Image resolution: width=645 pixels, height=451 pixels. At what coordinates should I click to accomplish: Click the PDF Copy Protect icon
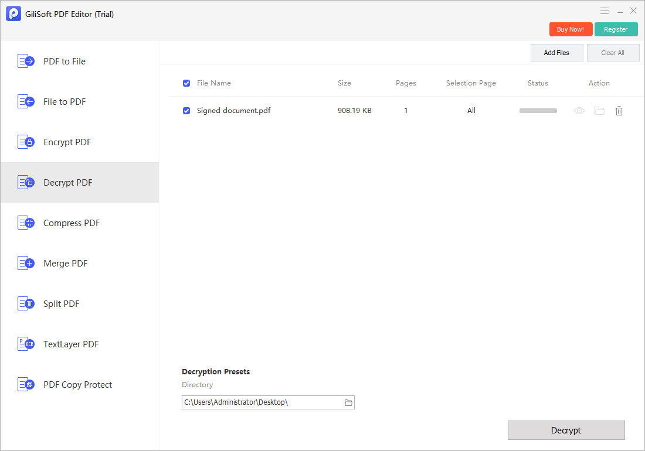click(x=26, y=385)
